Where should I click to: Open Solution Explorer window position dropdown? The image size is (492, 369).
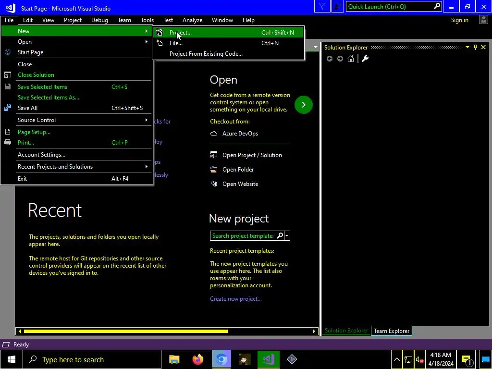point(467,47)
